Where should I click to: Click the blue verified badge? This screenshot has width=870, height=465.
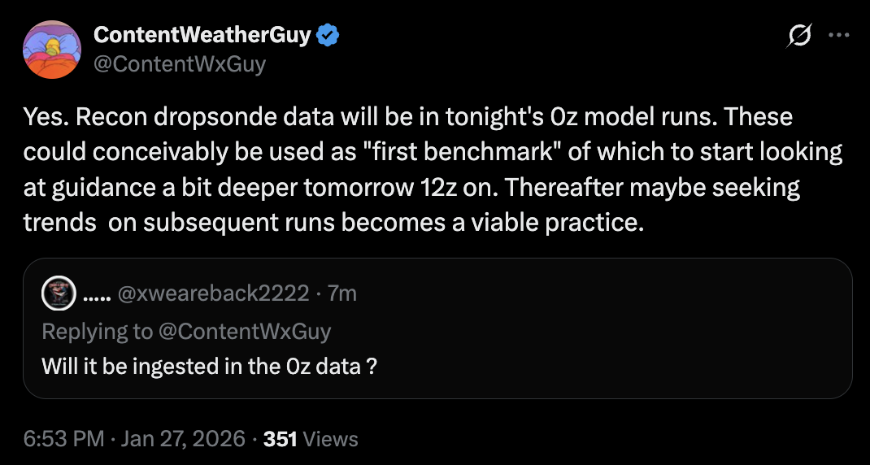(x=328, y=36)
